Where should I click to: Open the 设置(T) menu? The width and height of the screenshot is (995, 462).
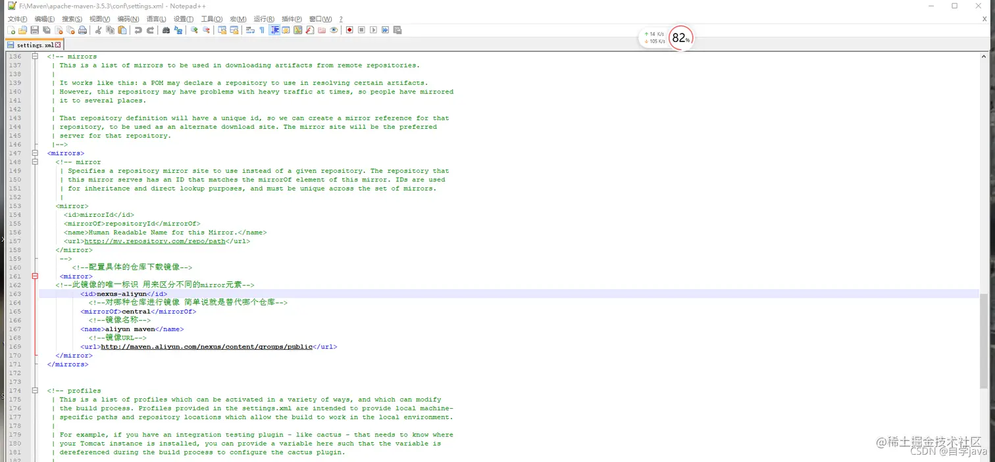(x=184, y=19)
